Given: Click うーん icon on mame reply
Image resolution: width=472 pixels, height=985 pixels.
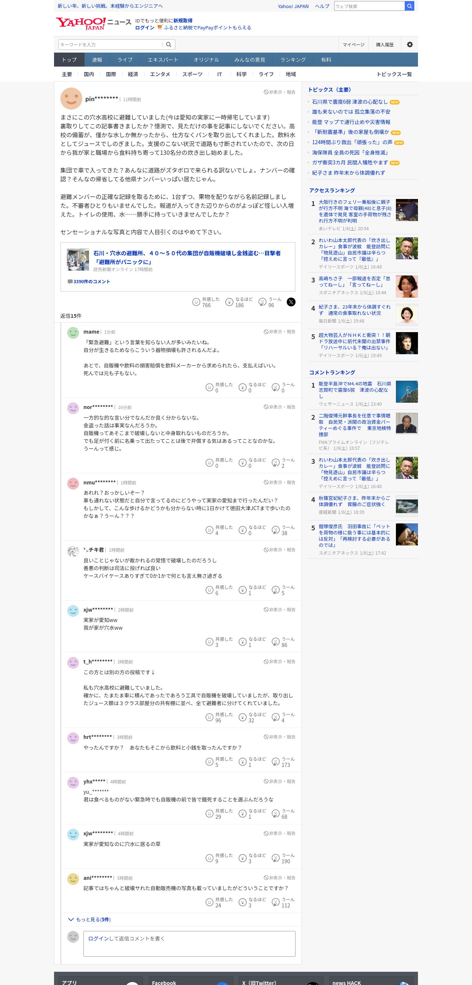Looking at the screenshot, I should pyautogui.click(x=276, y=387).
